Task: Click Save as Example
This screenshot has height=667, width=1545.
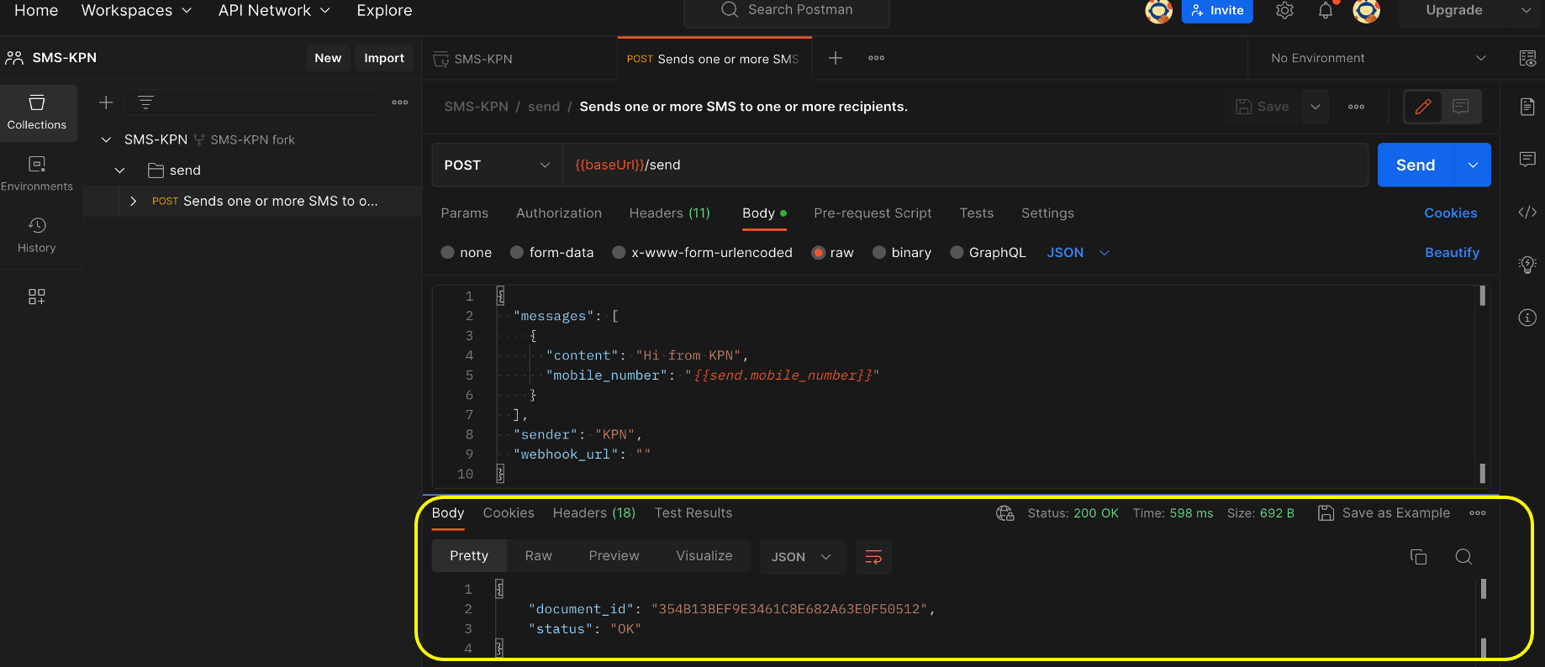Action: pos(1384,513)
